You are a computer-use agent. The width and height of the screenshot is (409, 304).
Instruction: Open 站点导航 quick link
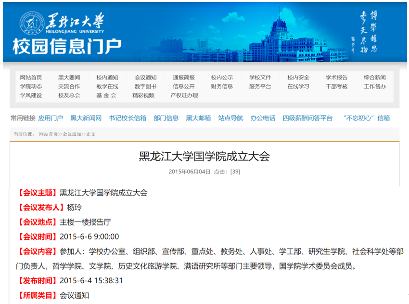click(x=230, y=118)
